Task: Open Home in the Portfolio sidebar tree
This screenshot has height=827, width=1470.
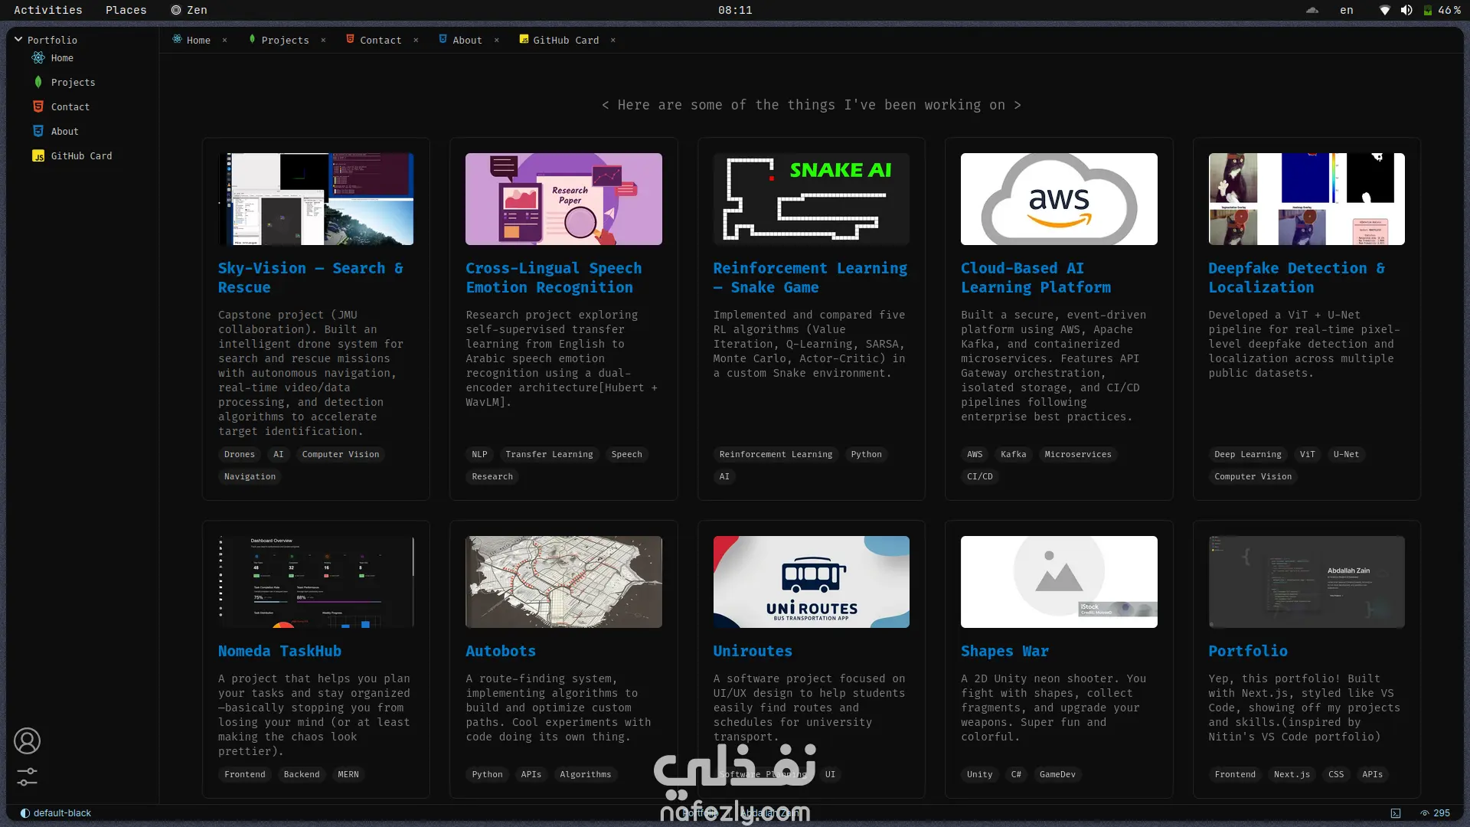Action: (62, 58)
